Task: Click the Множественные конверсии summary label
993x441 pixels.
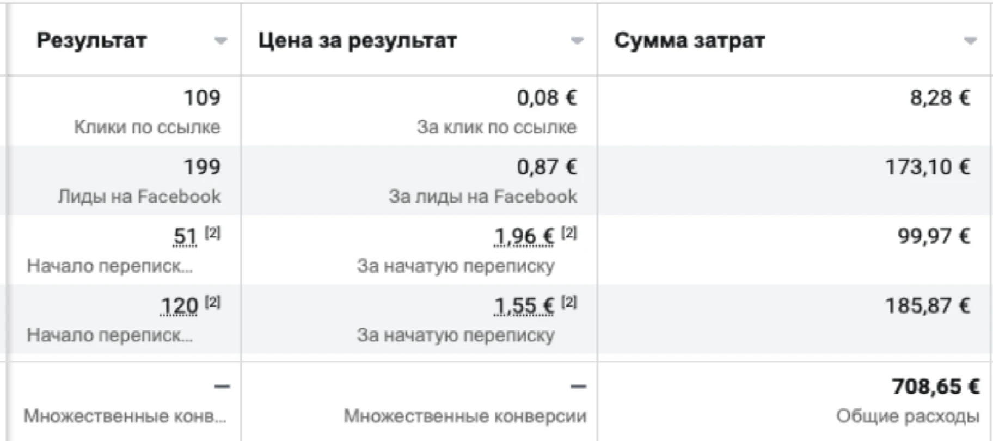Action: pos(465,416)
